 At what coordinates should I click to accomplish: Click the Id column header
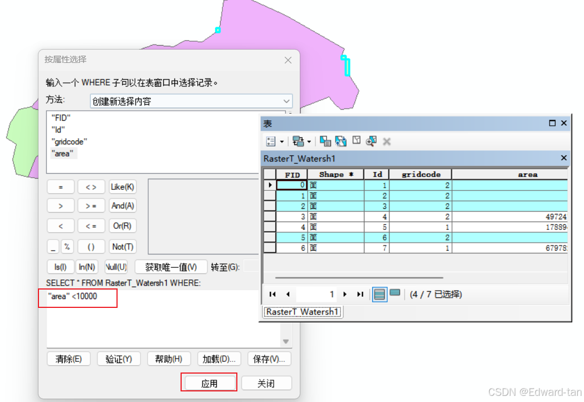pos(377,175)
